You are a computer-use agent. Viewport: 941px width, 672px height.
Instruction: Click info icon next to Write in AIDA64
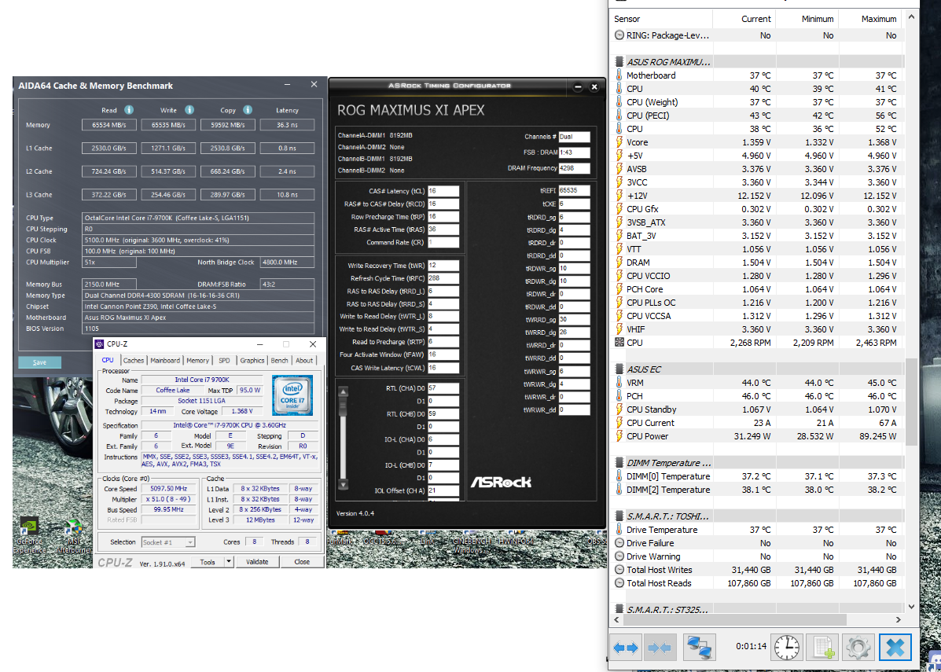189,110
